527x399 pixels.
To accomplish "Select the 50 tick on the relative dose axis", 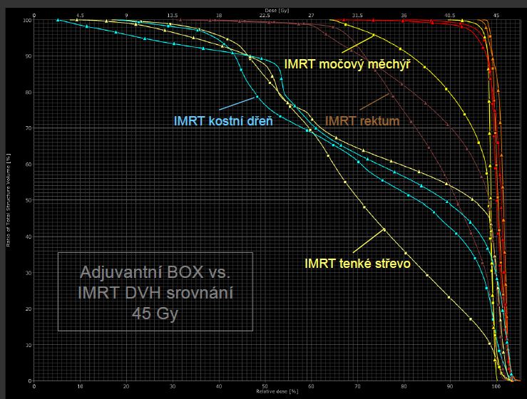I will (x=265, y=385).
